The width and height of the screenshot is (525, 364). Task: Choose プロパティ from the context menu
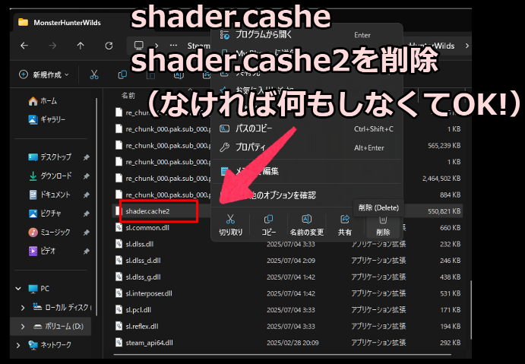[x=250, y=147]
